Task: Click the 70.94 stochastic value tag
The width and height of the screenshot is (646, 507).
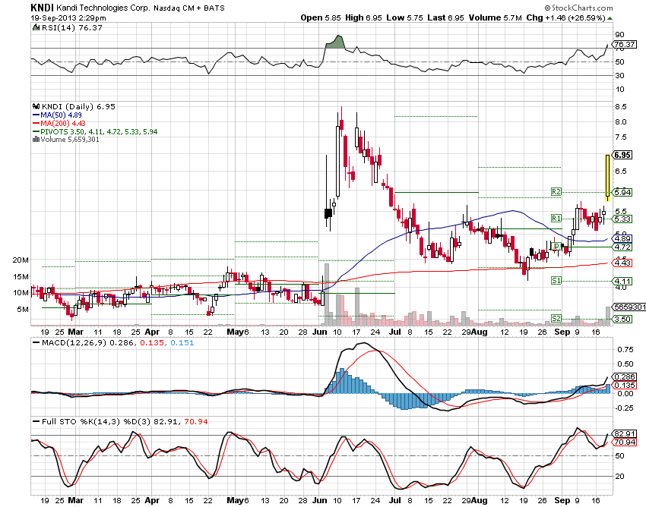Action: click(x=625, y=442)
